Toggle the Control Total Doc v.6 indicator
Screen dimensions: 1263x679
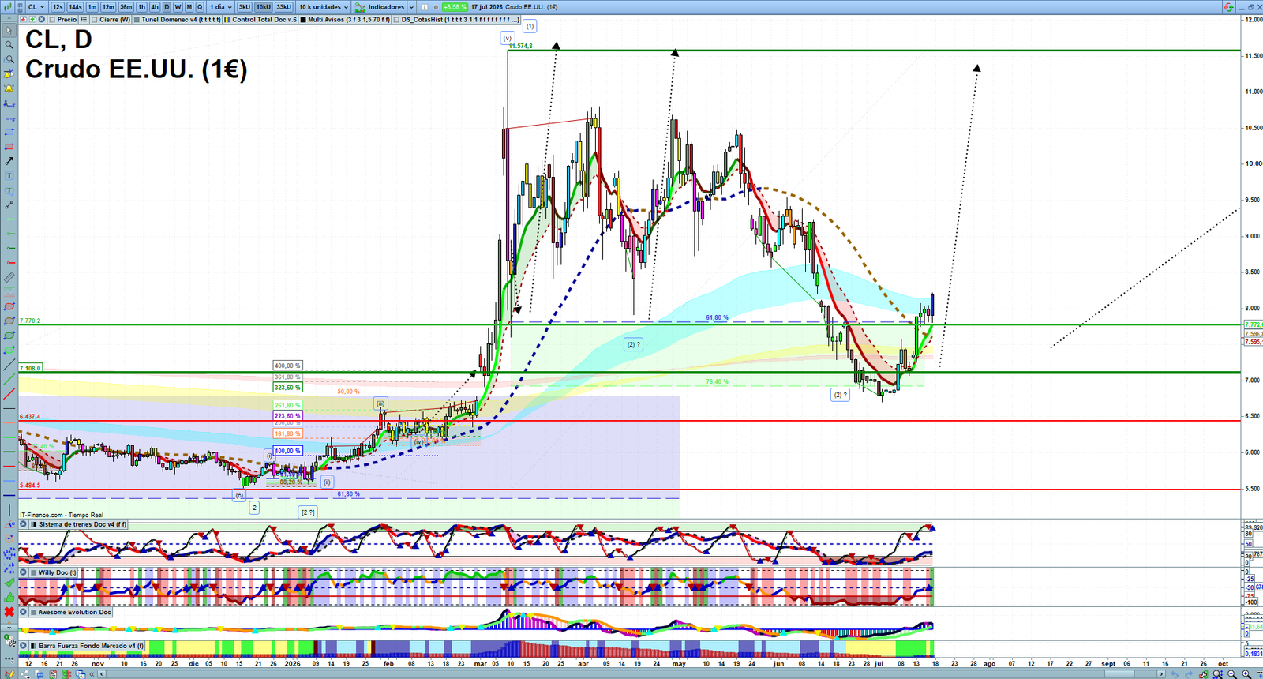pos(228,19)
